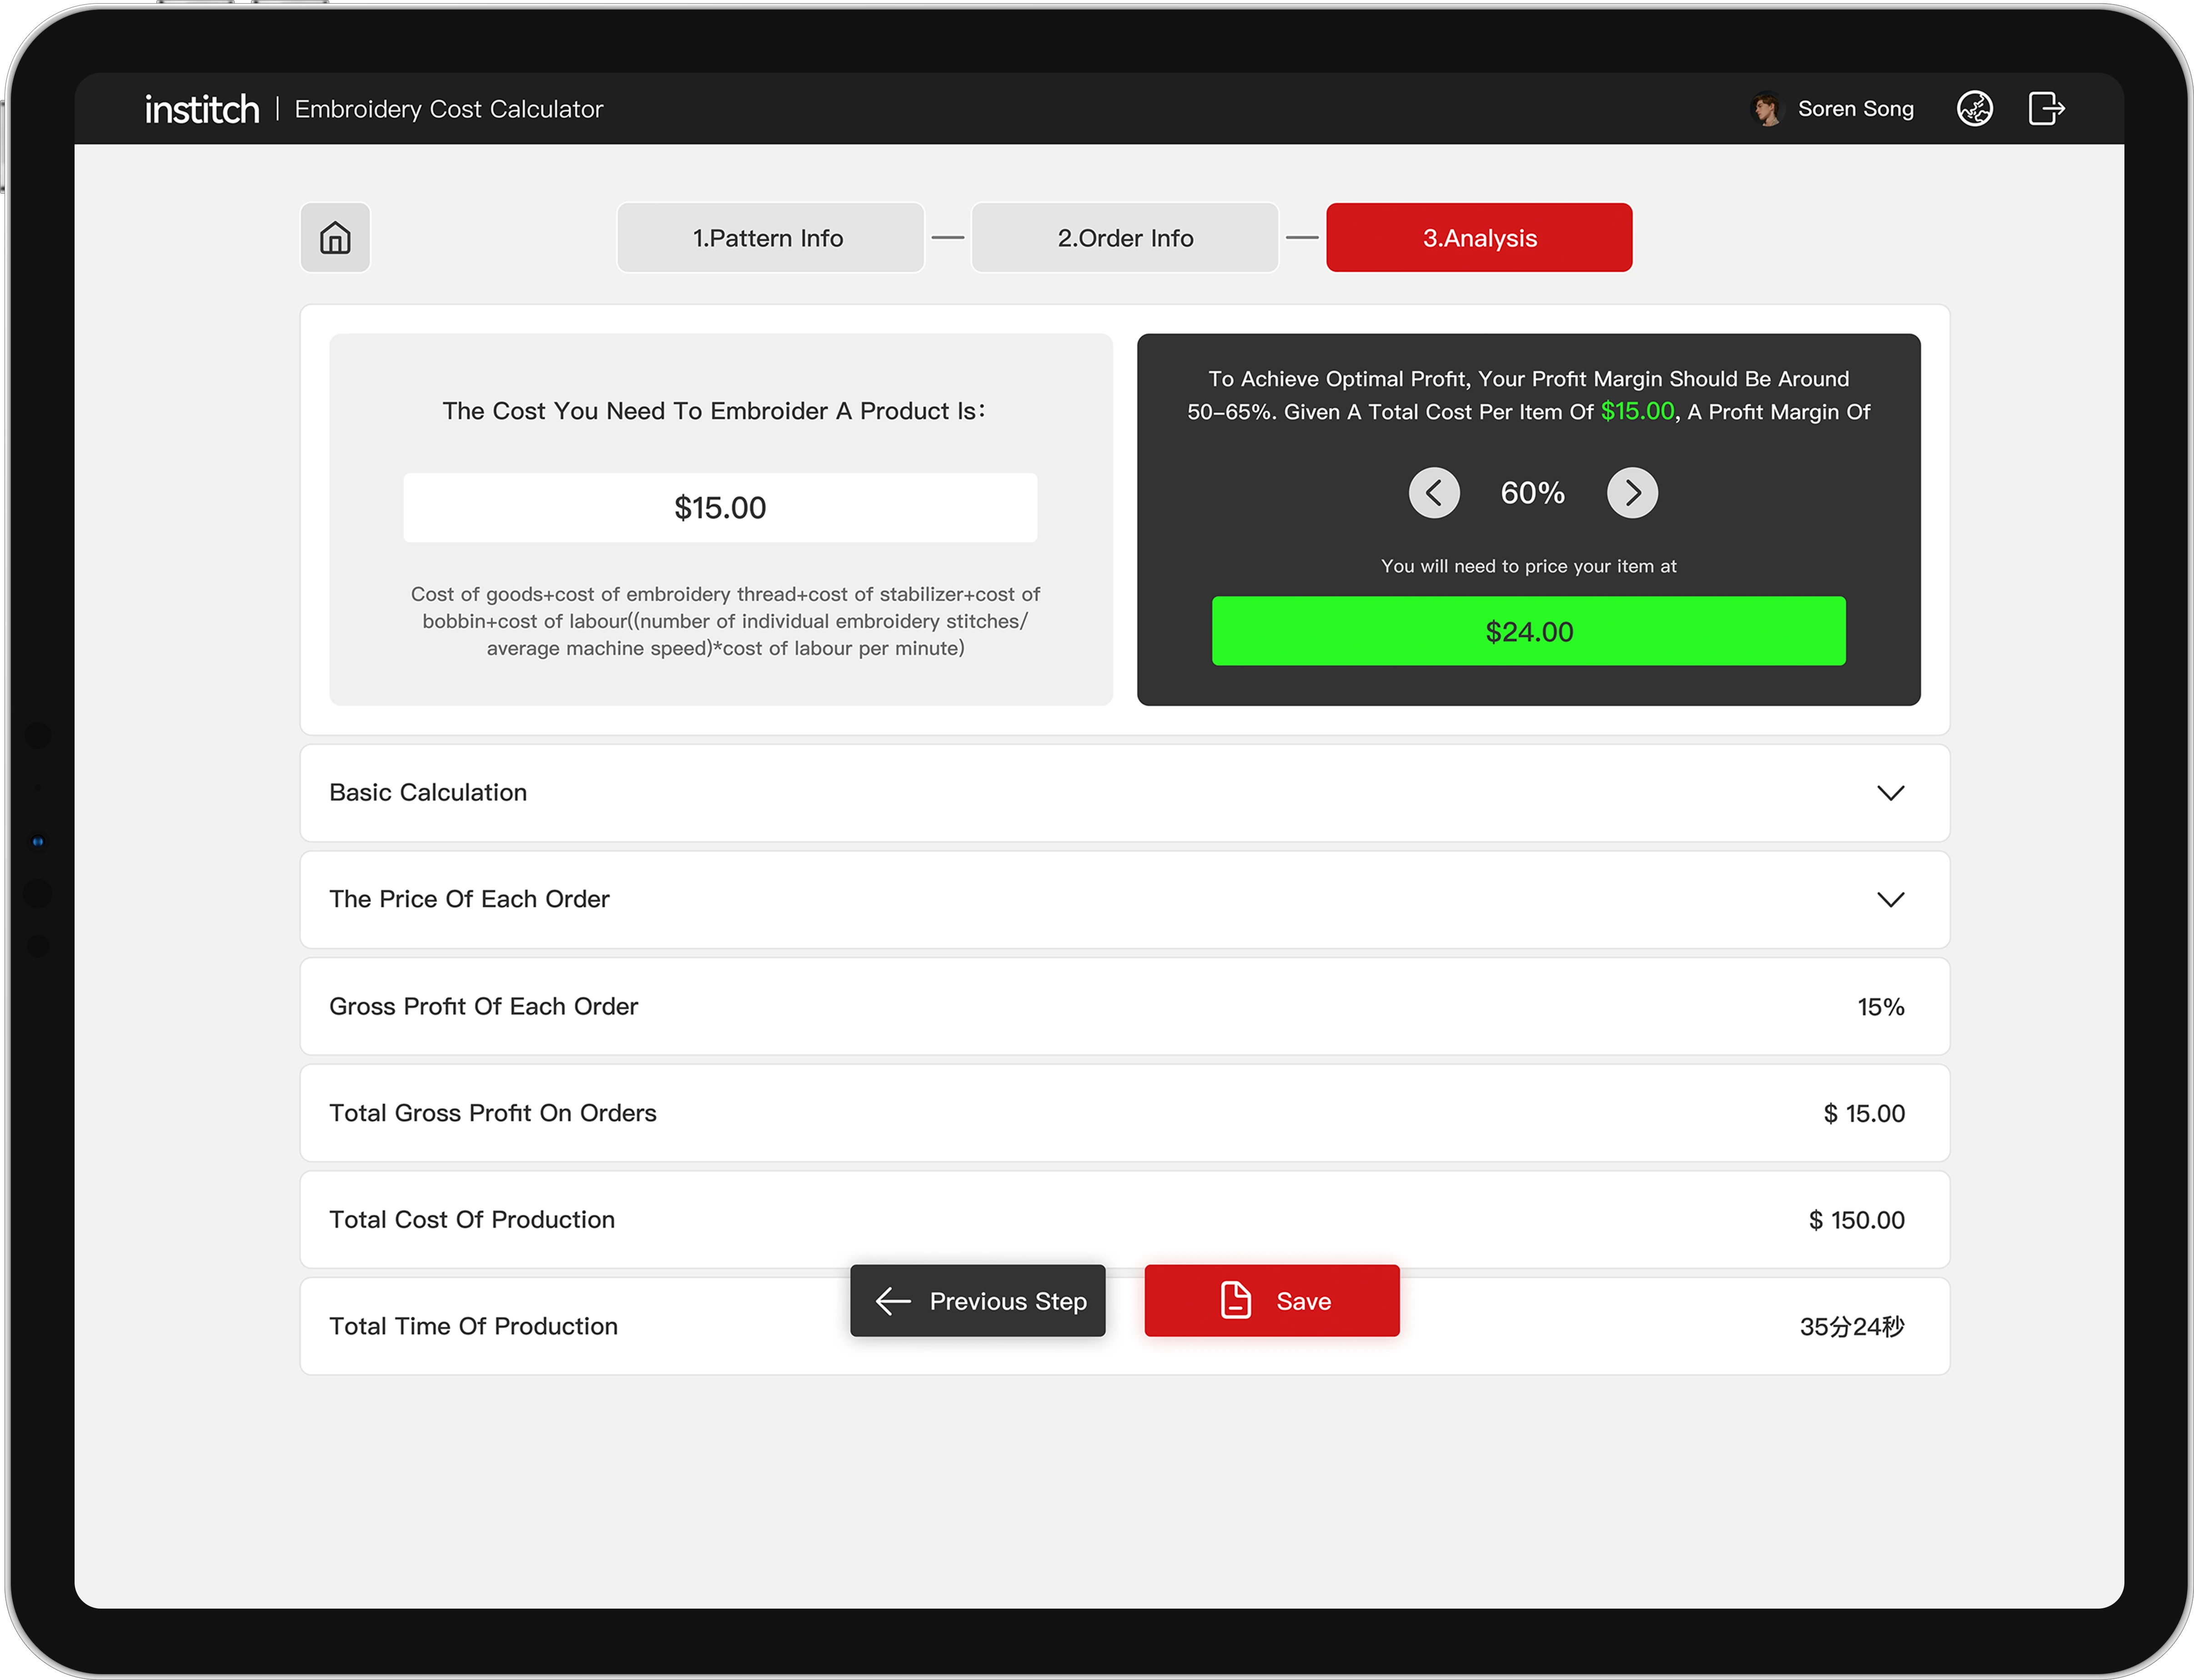The width and height of the screenshot is (2194, 1680).
Task: Select the 3.Analysis step
Action: (1479, 237)
